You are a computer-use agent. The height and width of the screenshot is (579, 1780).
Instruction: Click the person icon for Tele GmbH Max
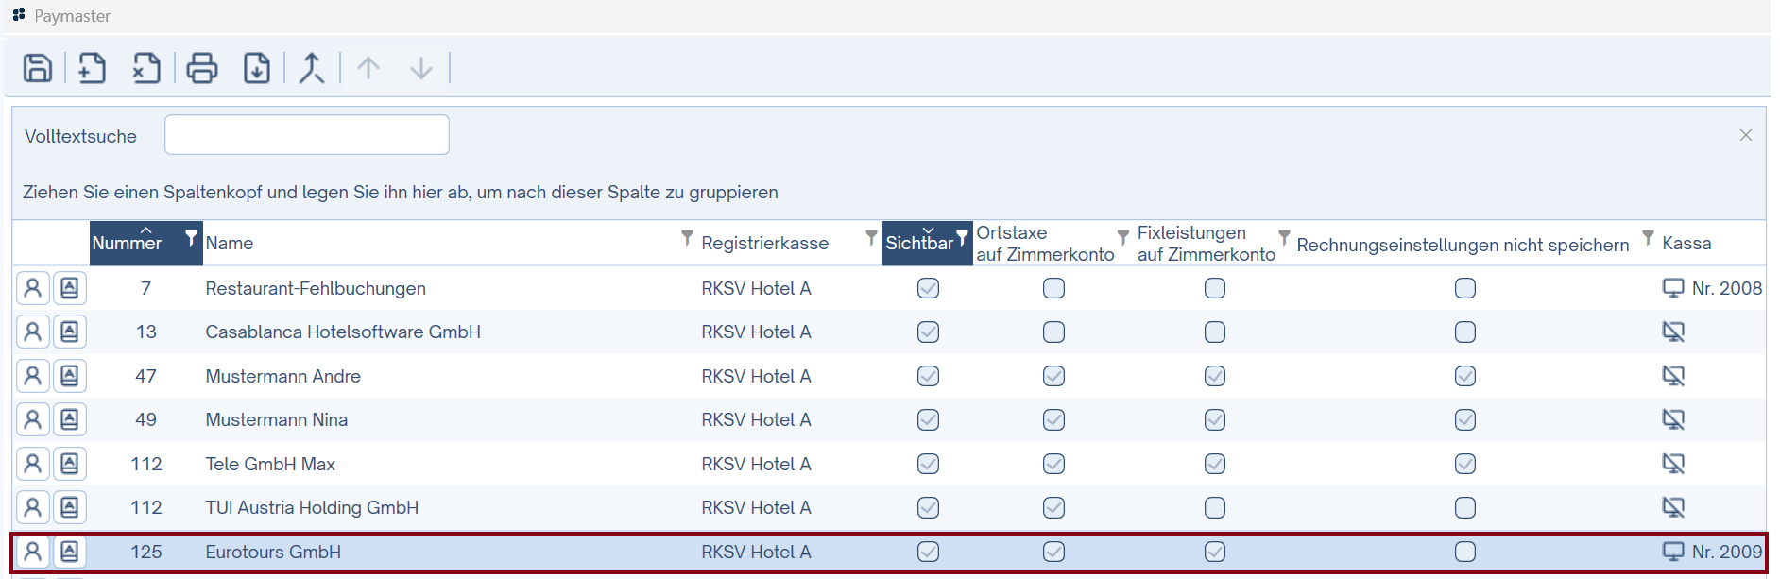coord(32,464)
